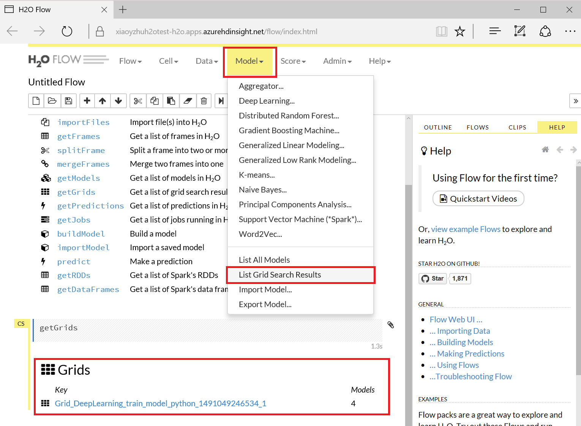This screenshot has width=581, height=426.
Task: Click the Cut Cell scissors icon
Action: click(138, 101)
